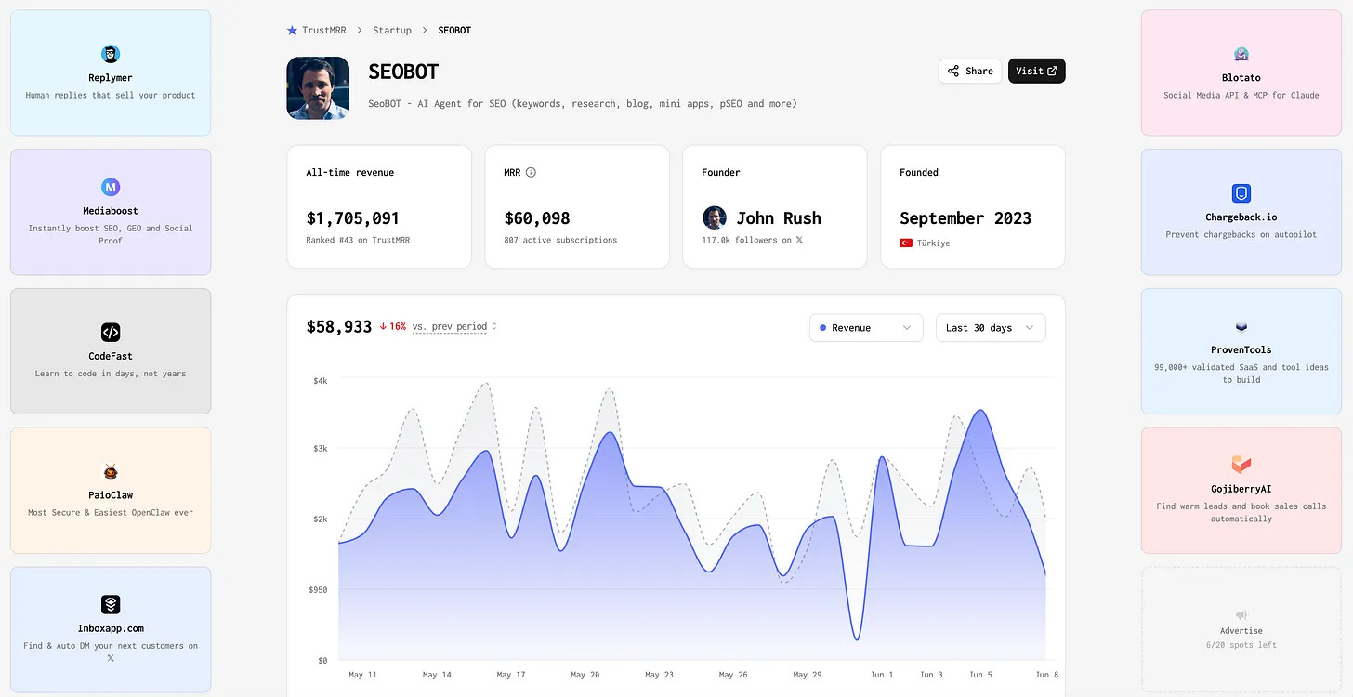
Task: Click Ranked #43 on TrustMRR text
Action: [x=358, y=240]
